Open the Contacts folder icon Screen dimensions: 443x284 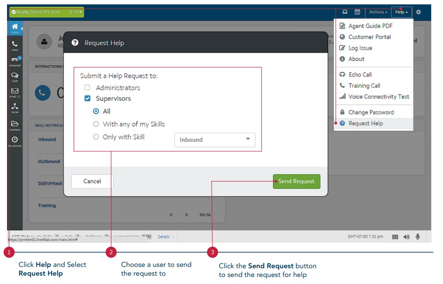14,124
